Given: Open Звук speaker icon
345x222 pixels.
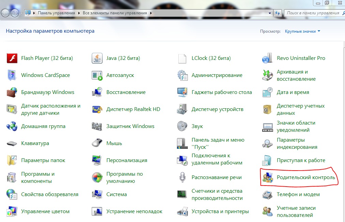Looking at the screenshot, I should (x=182, y=126).
